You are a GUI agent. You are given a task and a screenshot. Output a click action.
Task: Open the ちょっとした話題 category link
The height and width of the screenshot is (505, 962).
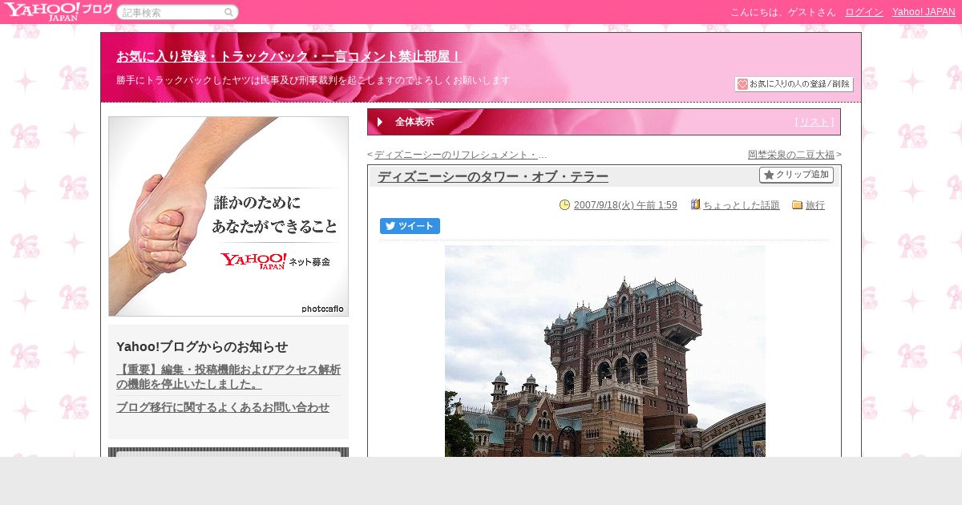coord(742,205)
